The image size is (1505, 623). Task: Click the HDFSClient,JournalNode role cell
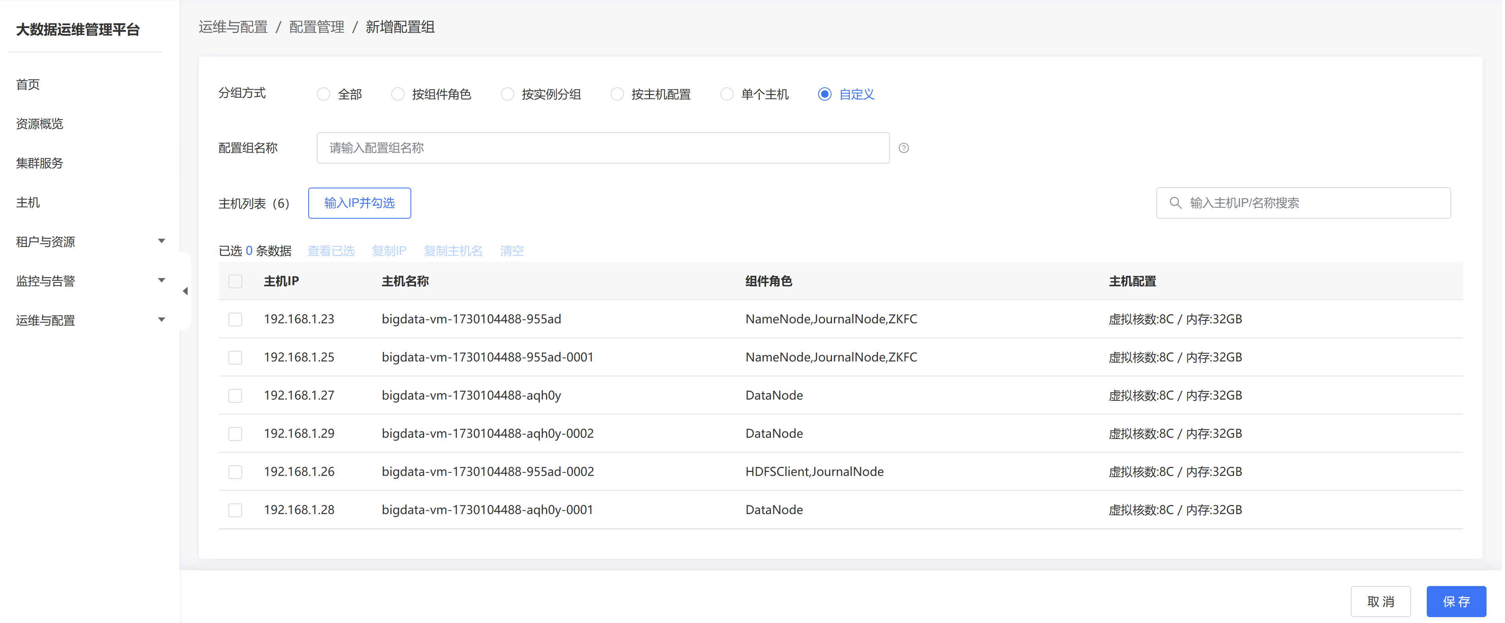coord(815,472)
